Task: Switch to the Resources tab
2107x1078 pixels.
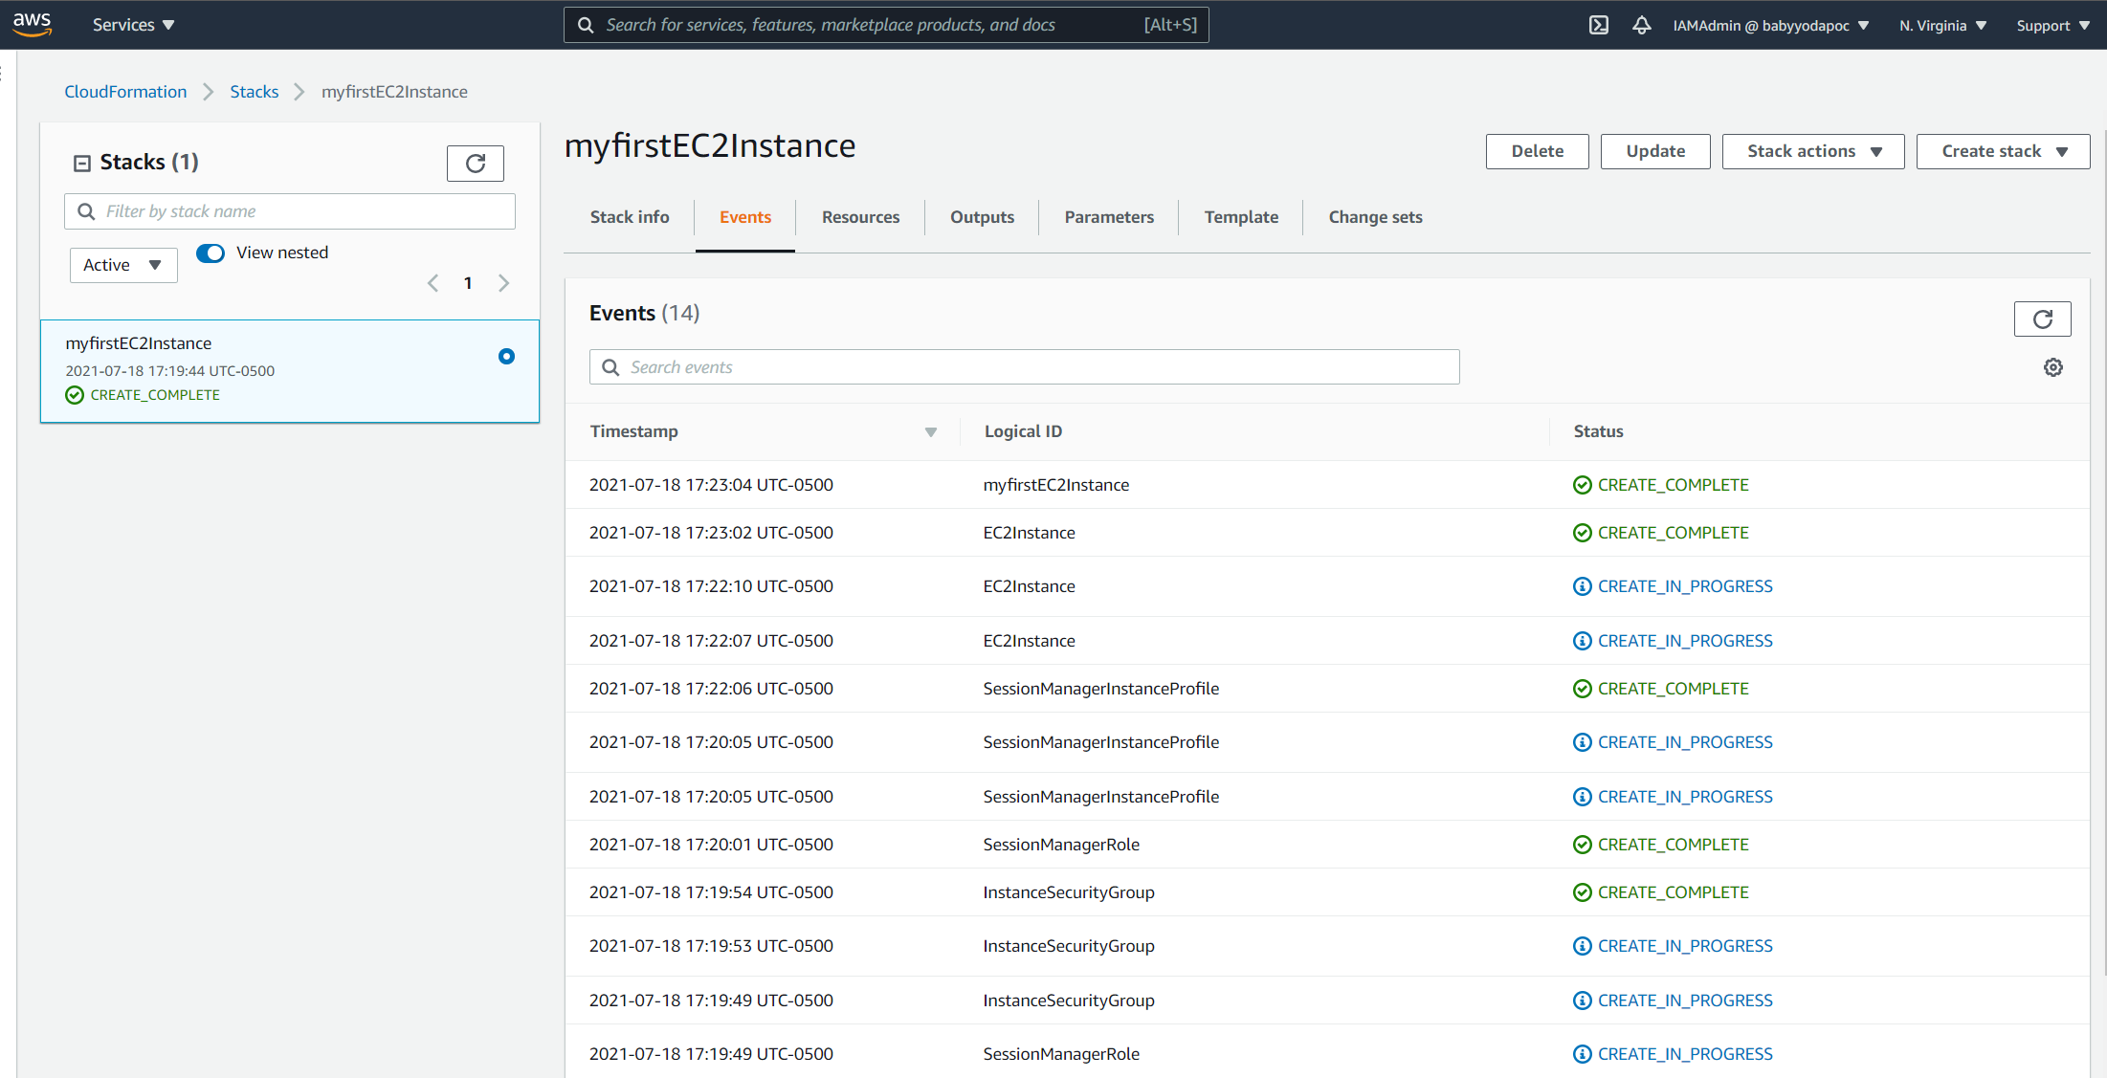Action: (x=860, y=217)
